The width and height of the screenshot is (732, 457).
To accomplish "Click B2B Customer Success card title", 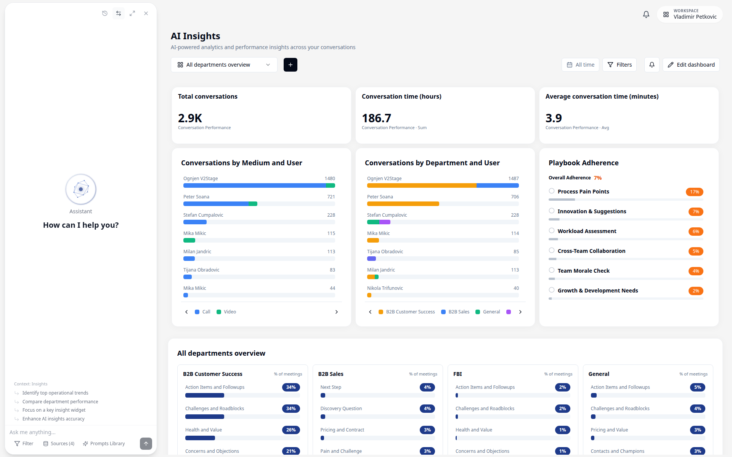I will pos(213,374).
